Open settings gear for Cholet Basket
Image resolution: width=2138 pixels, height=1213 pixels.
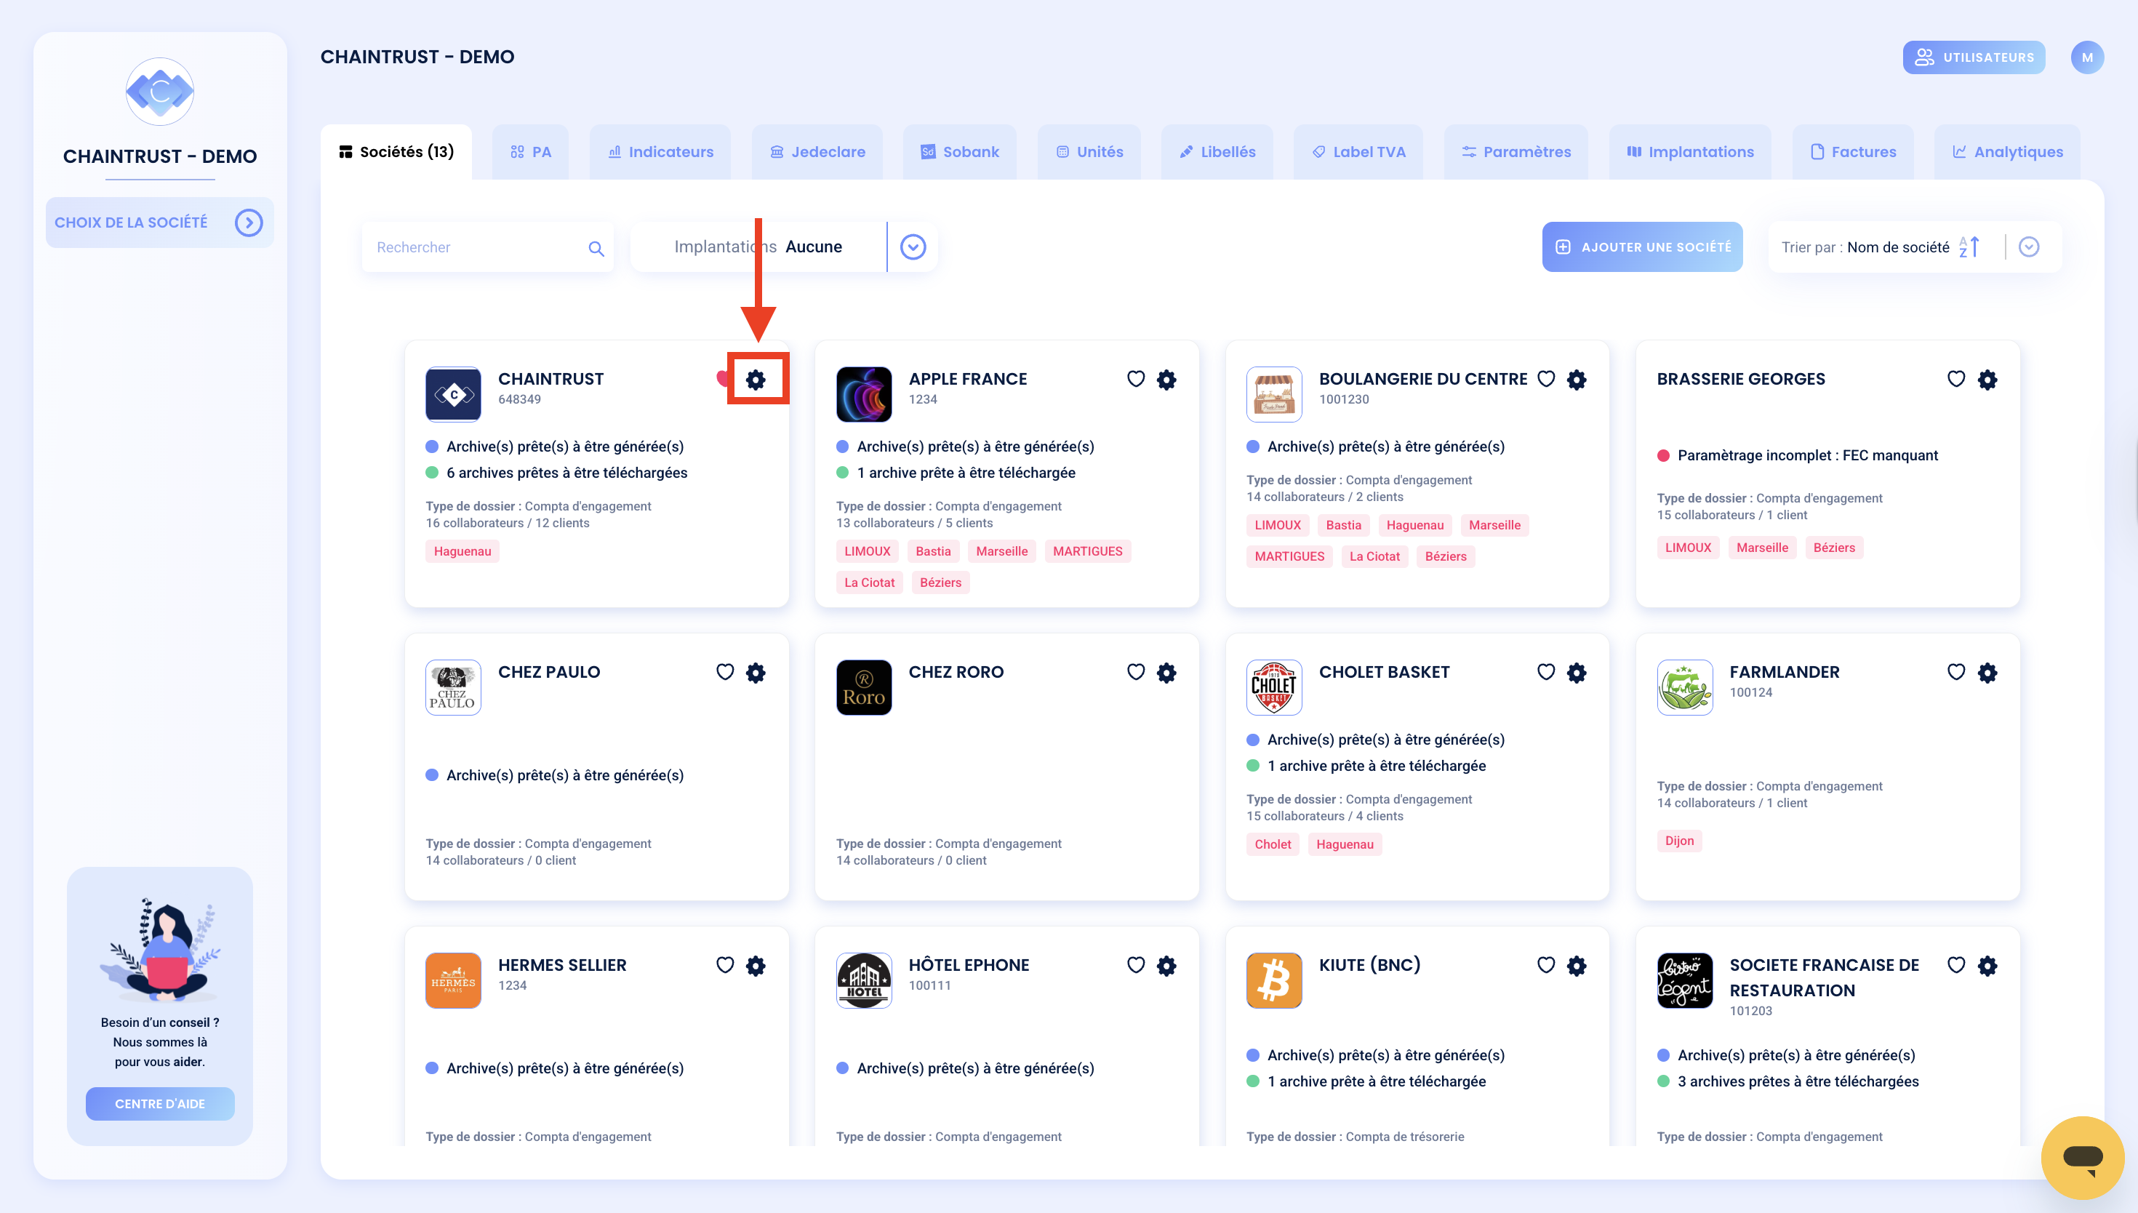1576,673
